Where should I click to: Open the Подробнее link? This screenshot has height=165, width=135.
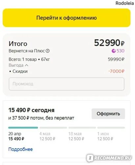(20, 149)
